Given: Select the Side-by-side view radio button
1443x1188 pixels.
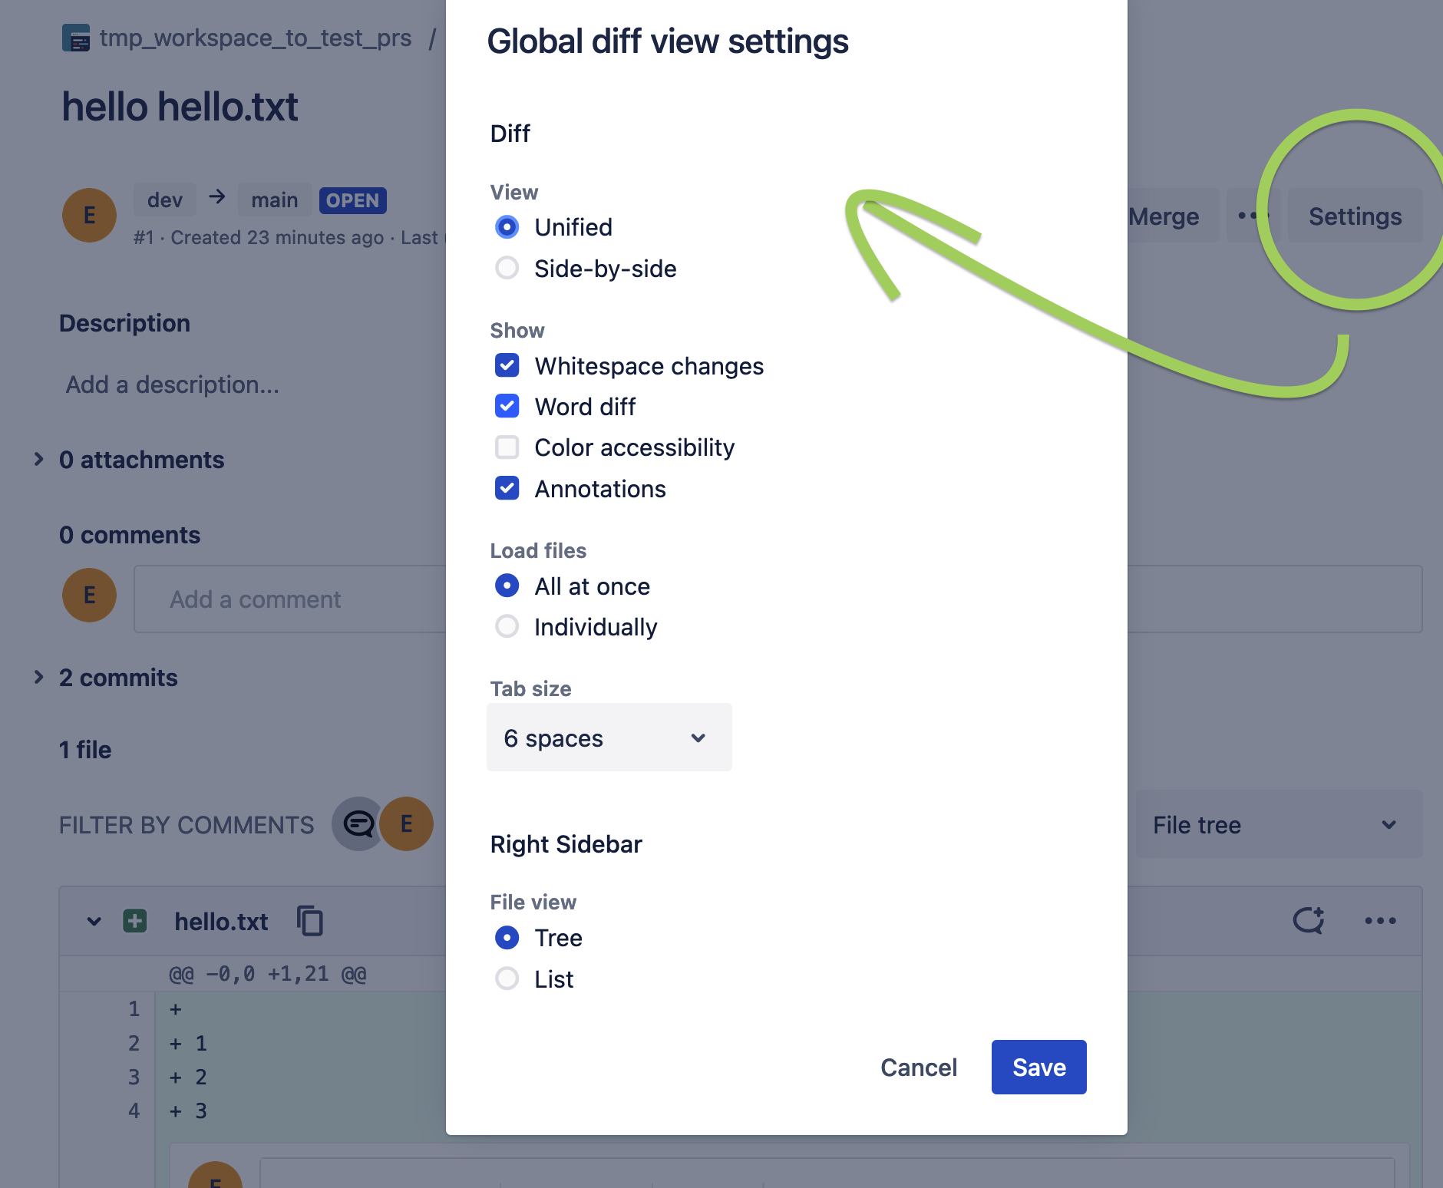Looking at the screenshot, I should click(x=507, y=268).
